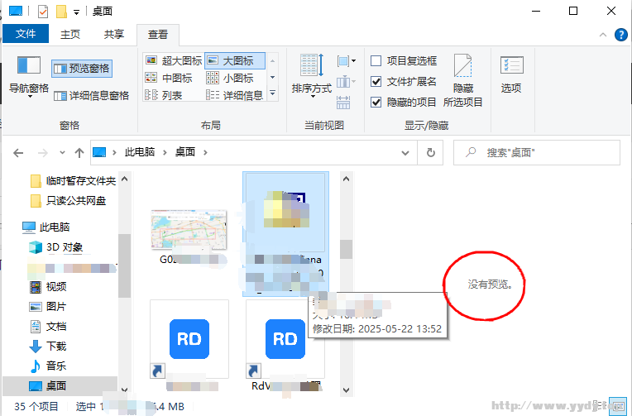Click the large icons view status bar button

point(617,406)
